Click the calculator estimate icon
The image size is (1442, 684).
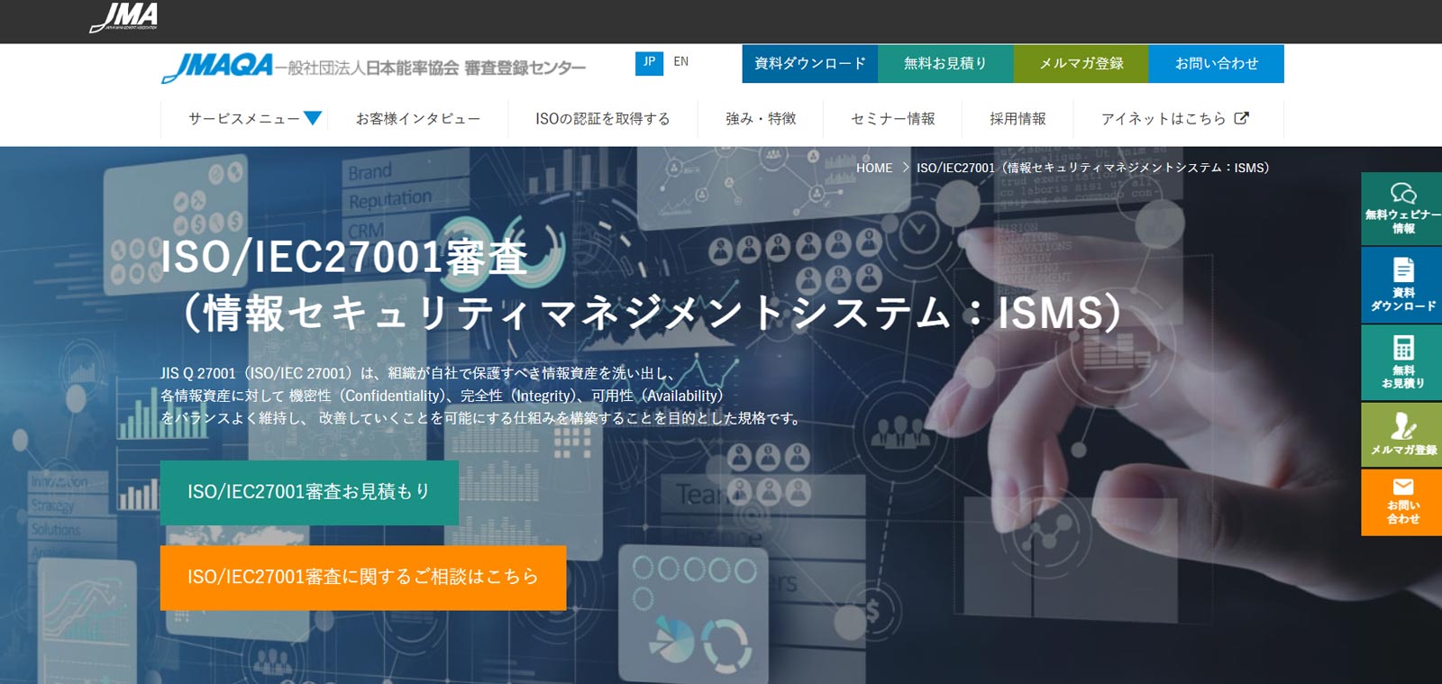tap(1403, 348)
